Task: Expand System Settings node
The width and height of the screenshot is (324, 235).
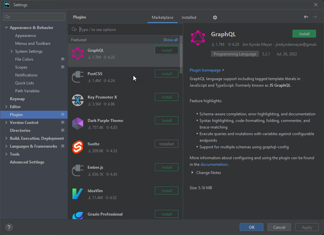Action: pyautogui.click(x=12, y=51)
